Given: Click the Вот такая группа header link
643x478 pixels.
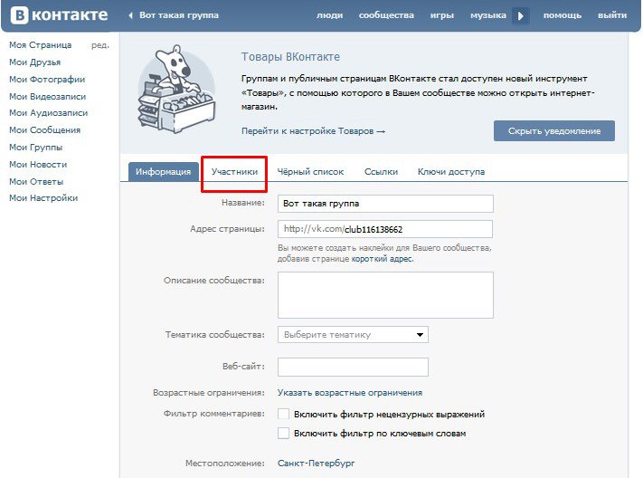Looking at the screenshot, I should (179, 15).
